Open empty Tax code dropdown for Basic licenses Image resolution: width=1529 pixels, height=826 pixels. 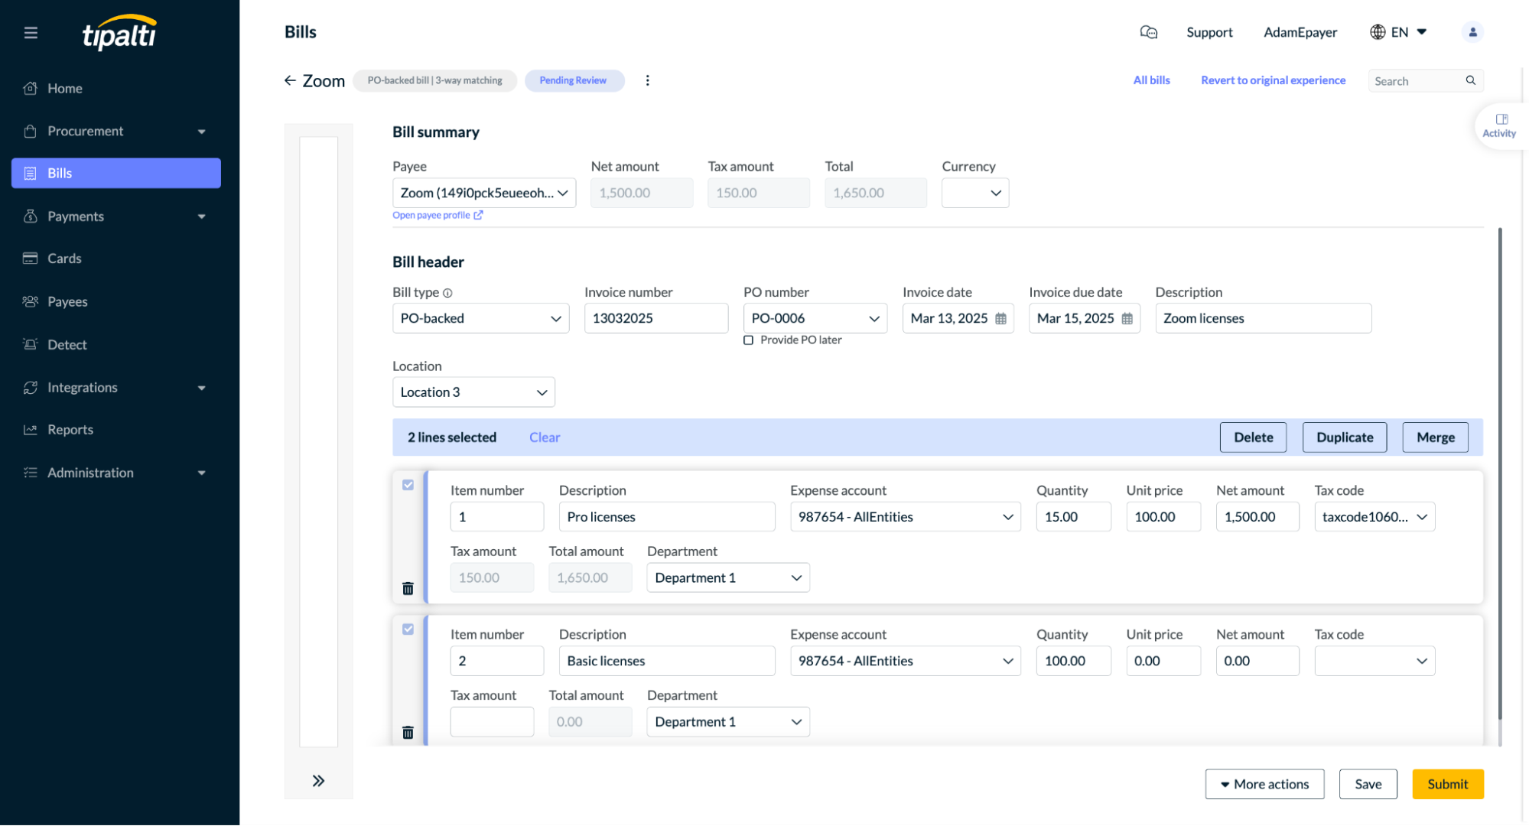(1374, 661)
